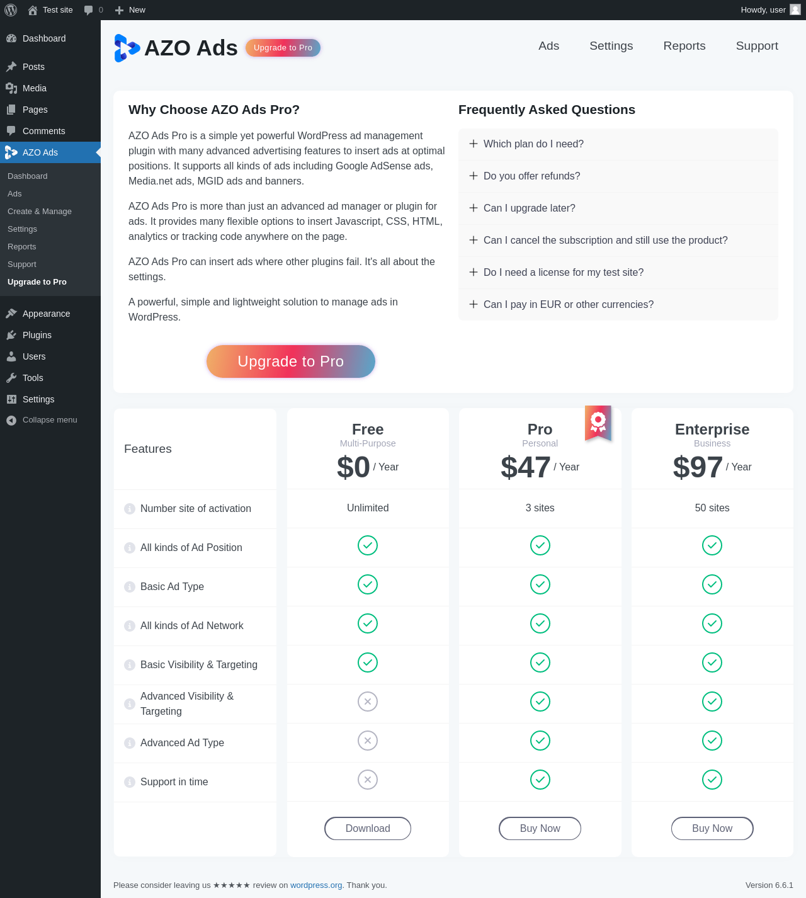Click 'Howdy, user' account text

point(763,10)
